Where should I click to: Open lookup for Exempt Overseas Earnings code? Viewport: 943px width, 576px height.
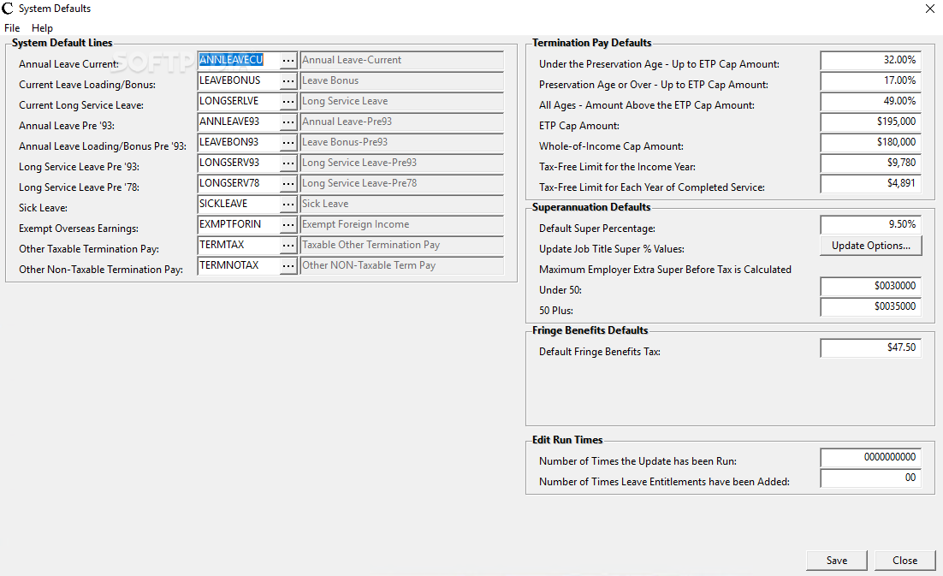[x=288, y=224]
